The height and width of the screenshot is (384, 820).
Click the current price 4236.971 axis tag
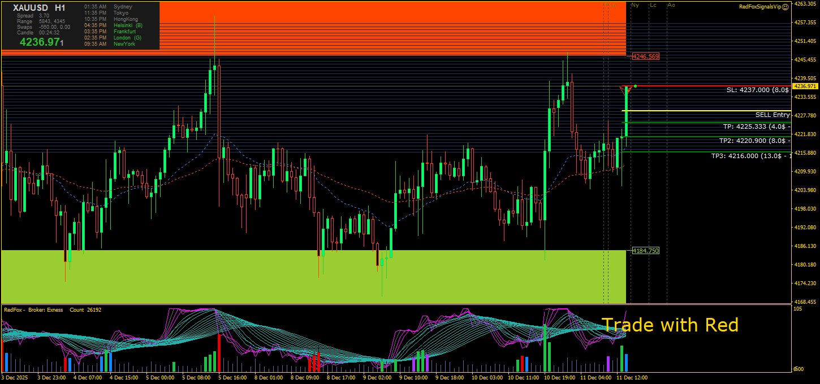(x=805, y=86)
